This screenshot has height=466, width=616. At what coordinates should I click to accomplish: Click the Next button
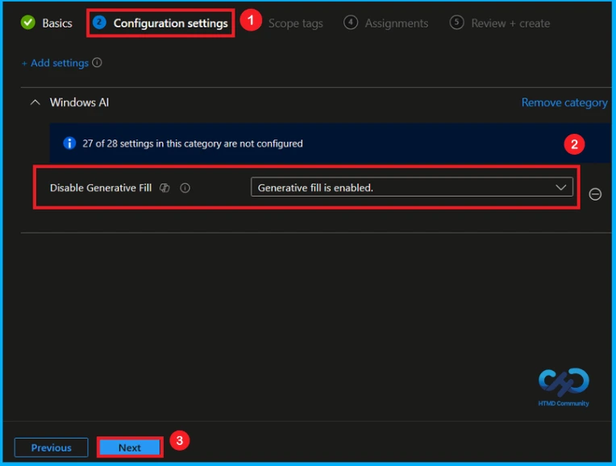point(130,447)
